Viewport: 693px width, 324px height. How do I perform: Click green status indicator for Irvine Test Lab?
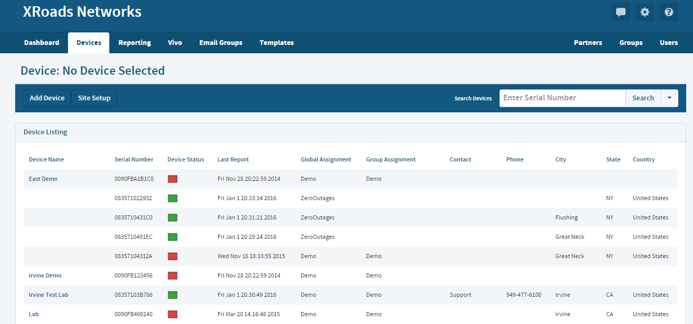(173, 295)
